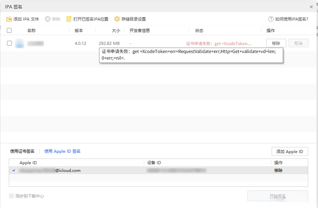318x208 pixels.
Task: Click the 取消 button in the file row
Action: pyautogui.click(x=298, y=43)
